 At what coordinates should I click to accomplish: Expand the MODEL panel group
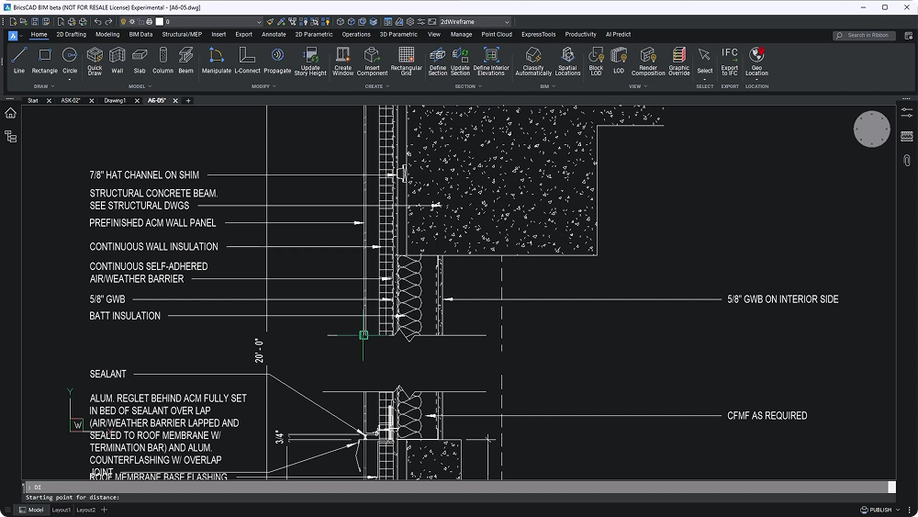(x=140, y=86)
